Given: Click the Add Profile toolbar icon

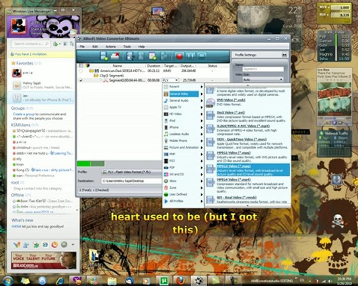Looking at the screenshot, I should point(152,56).
